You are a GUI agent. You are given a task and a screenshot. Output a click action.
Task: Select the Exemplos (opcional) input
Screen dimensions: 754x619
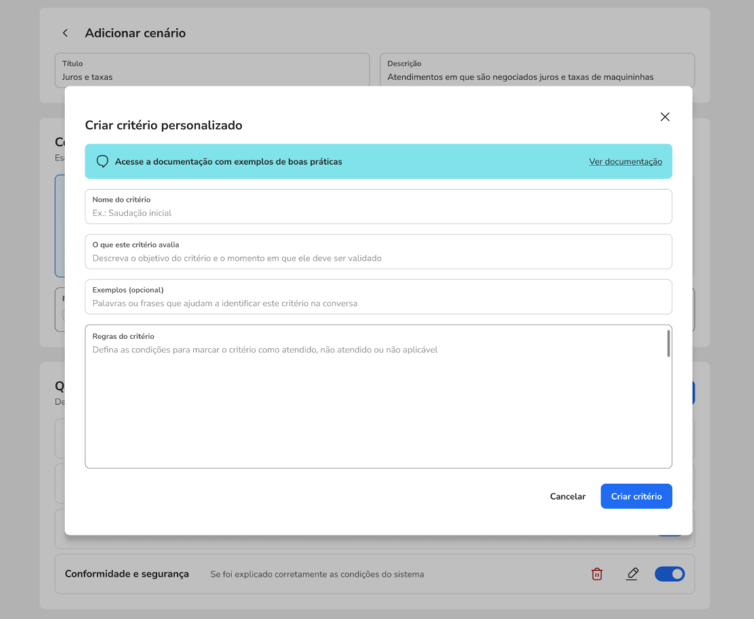(378, 297)
